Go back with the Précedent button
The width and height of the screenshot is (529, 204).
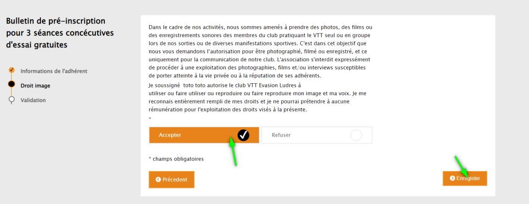point(172,179)
